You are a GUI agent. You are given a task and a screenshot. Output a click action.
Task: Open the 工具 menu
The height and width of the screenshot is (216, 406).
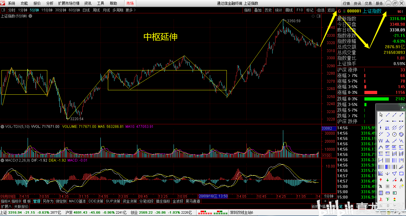(100, 3)
